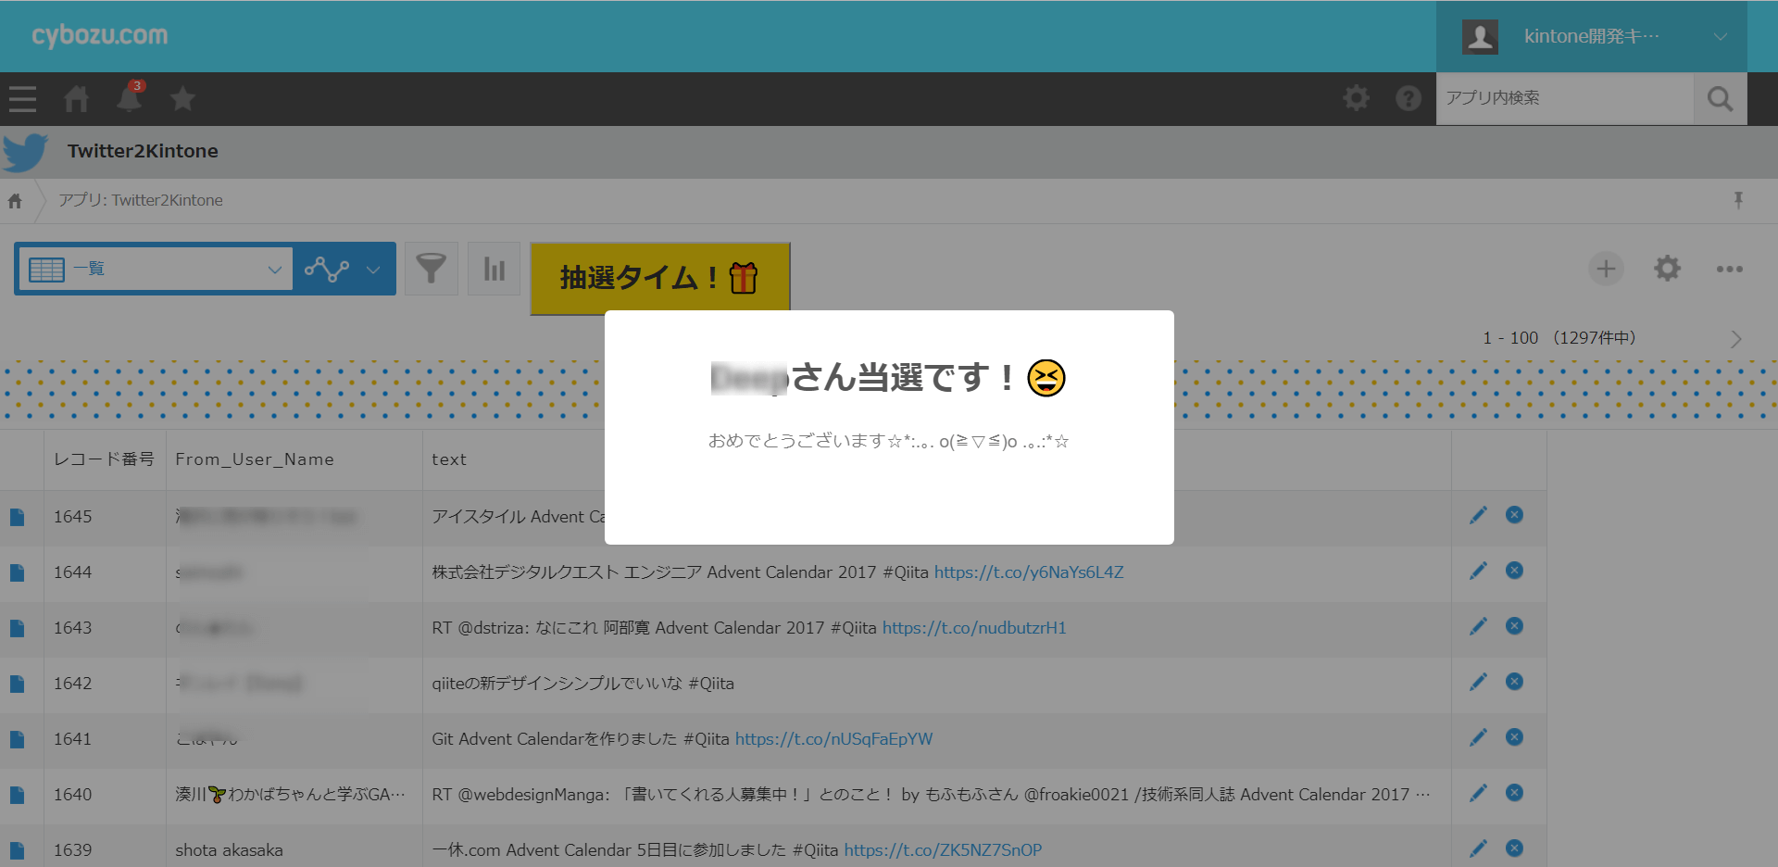Viewport: 1778px width, 867px height.
Task: Open record 1639 detail icon
Action: pos(17,850)
